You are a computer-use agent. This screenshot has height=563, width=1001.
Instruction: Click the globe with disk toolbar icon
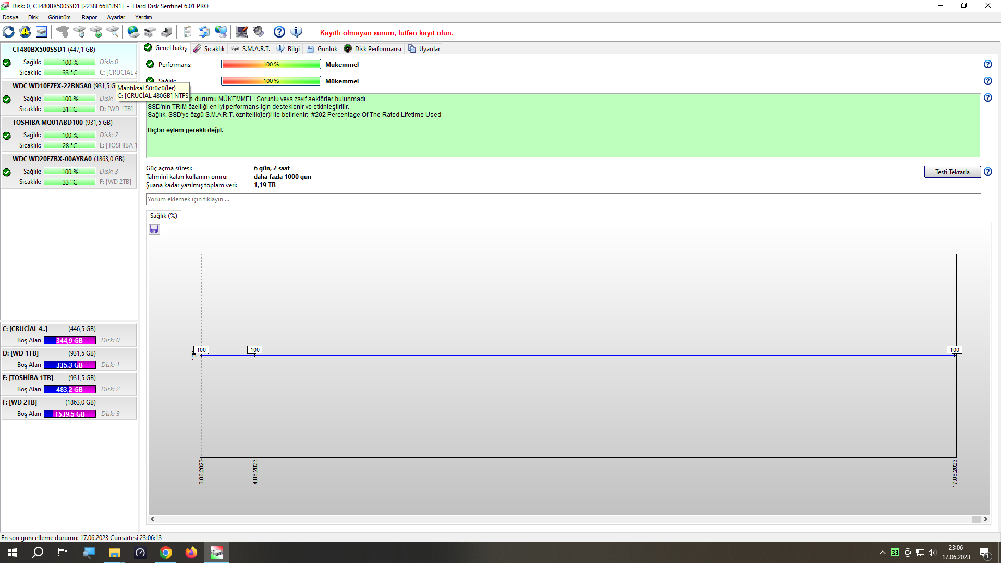tap(133, 32)
